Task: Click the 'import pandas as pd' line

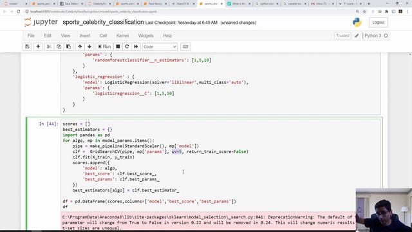Action: click(86, 135)
